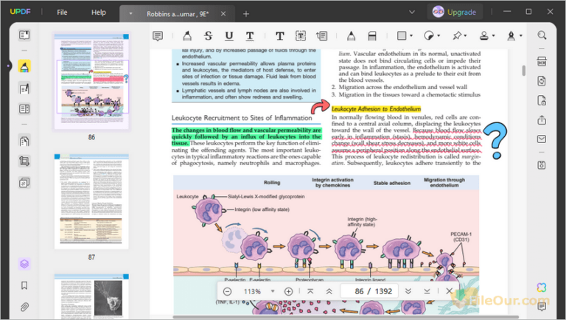Pick the text box tool
566x320 pixels.
tap(301, 35)
